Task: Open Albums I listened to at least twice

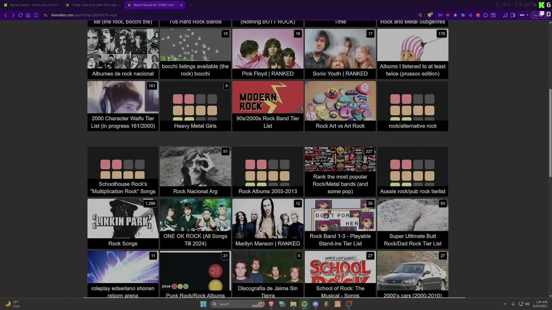Action: click(x=413, y=54)
